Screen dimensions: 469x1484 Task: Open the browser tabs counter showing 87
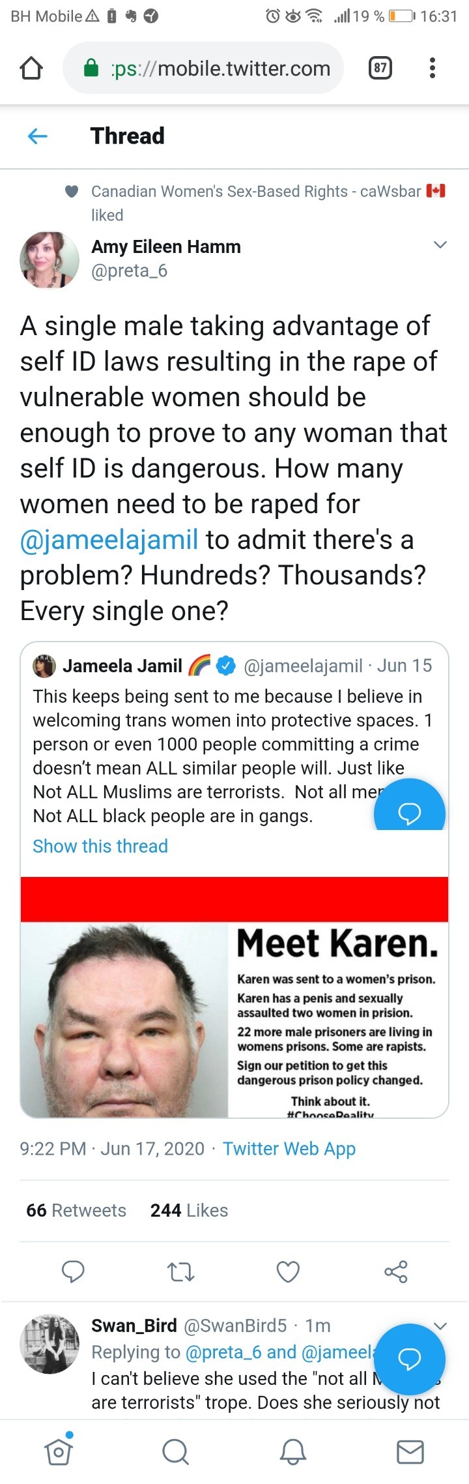(380, 68)
